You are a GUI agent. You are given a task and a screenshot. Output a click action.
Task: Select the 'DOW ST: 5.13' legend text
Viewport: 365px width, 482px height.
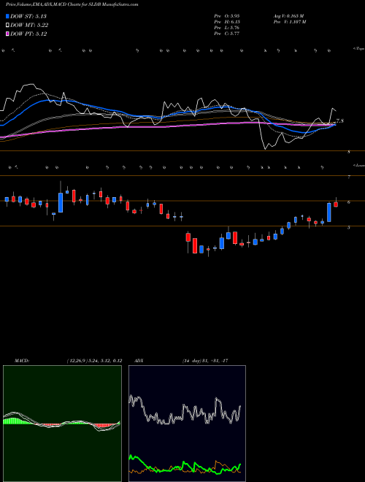pos(28,16)
